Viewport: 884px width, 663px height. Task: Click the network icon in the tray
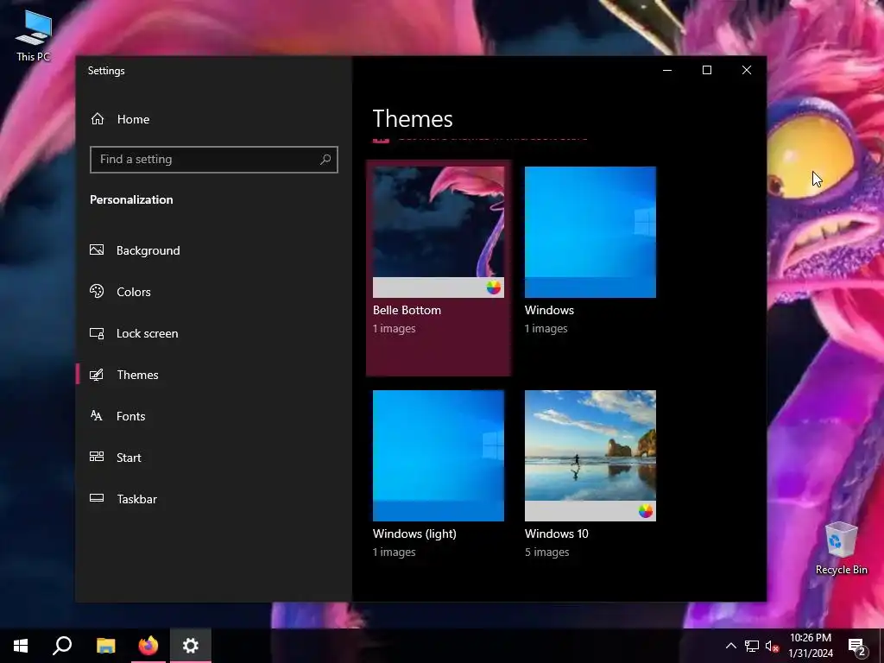pyautogui.click(x=752, y=646)
